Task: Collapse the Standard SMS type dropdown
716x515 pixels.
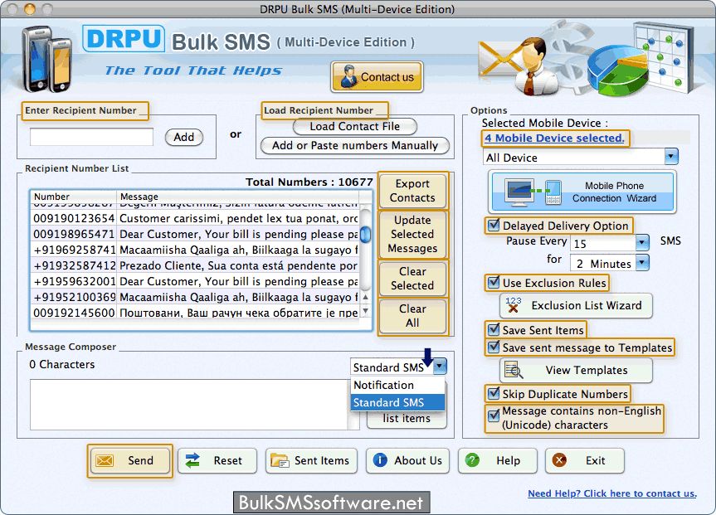Action: click(440, 367)
